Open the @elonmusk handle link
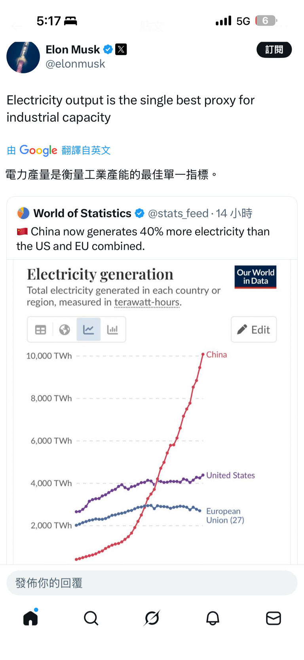304x660 pixels. 75,64
